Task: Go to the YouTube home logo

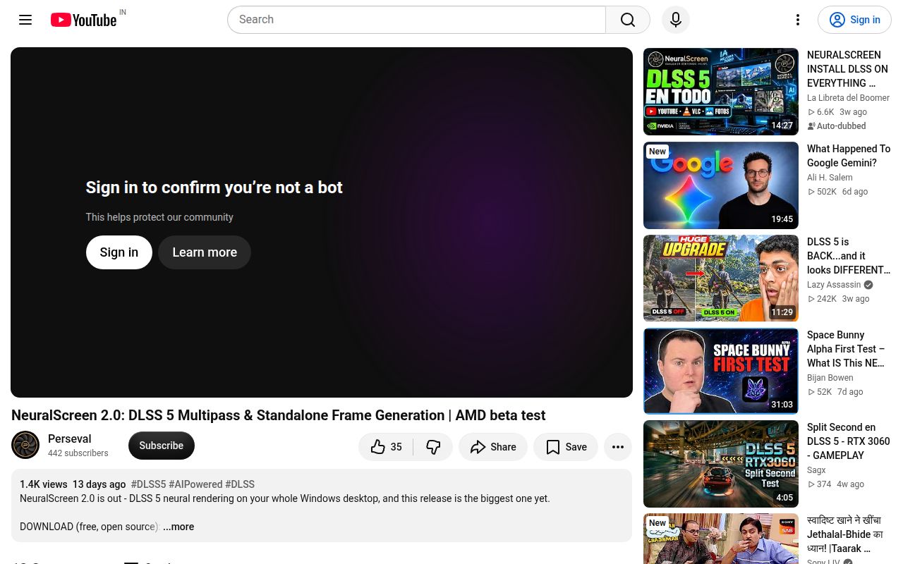Action: (x=83, y=20)
